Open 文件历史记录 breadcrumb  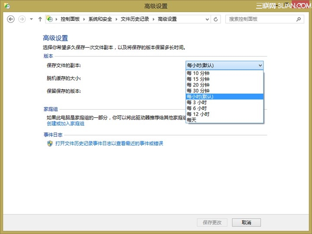click(135, 19)
